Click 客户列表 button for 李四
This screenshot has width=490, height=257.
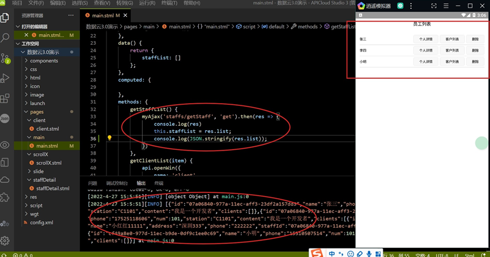pos(452,50)
